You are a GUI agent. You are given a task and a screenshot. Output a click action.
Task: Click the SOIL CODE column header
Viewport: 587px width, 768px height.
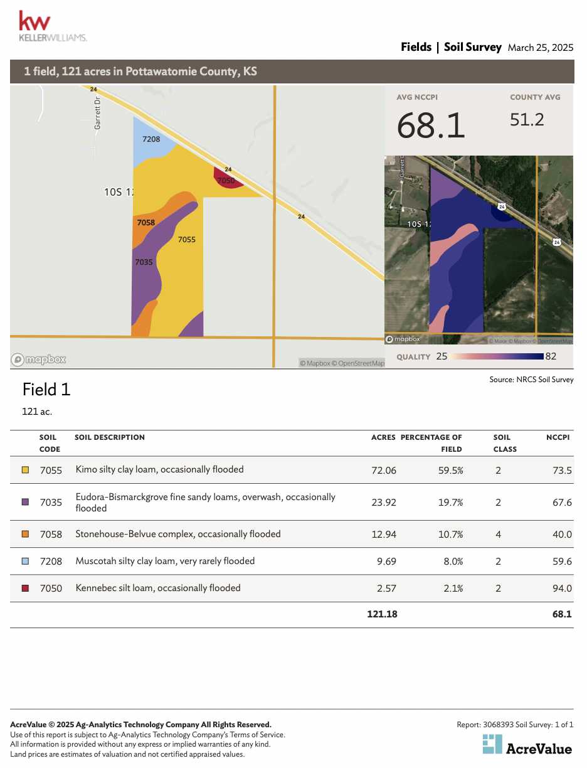point(50,443)
